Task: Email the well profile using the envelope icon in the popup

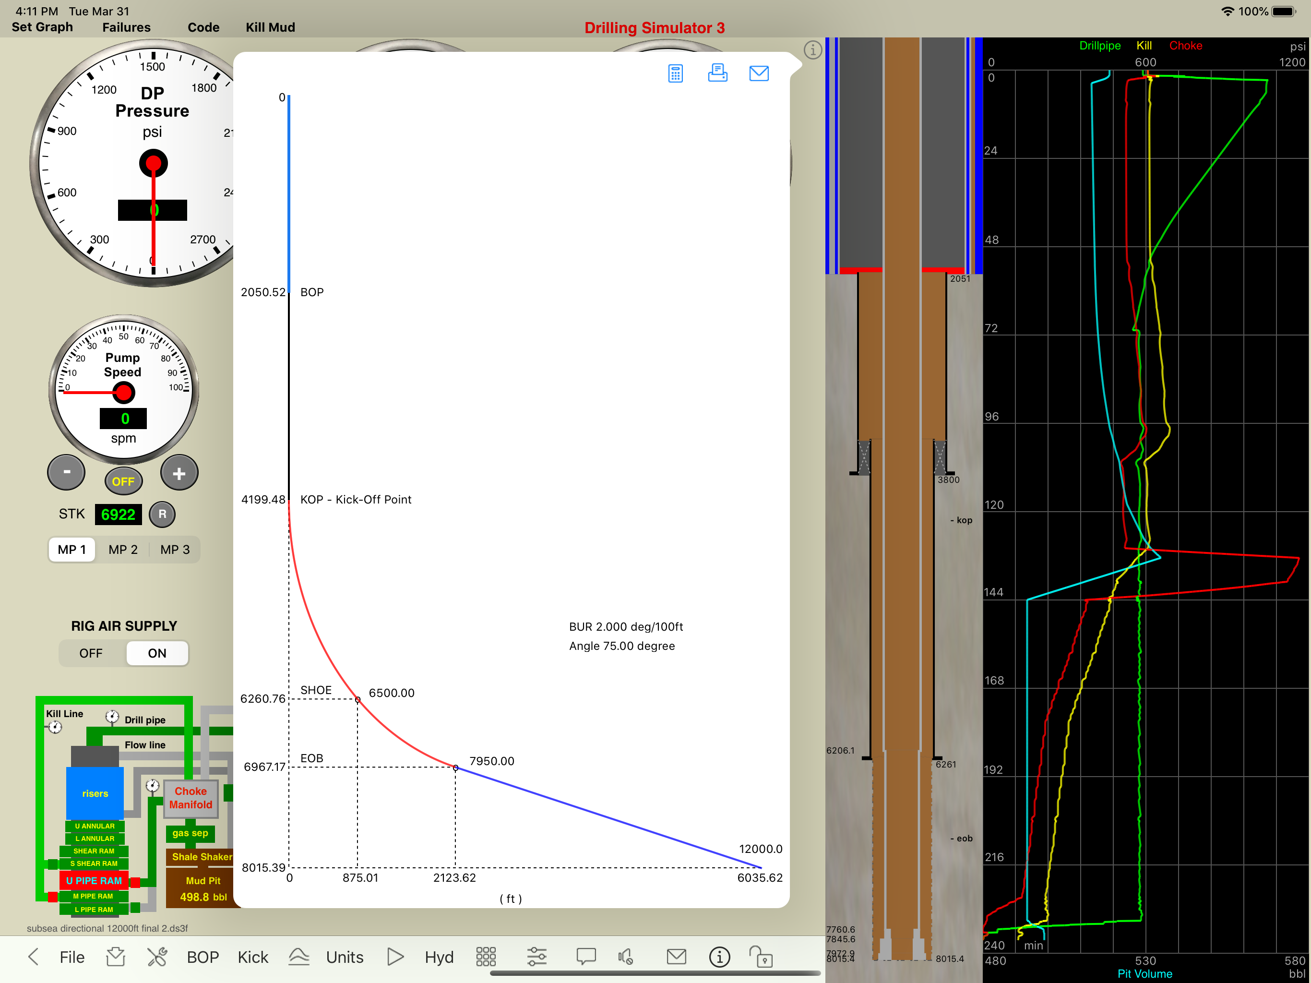Action: coord(759,73)
